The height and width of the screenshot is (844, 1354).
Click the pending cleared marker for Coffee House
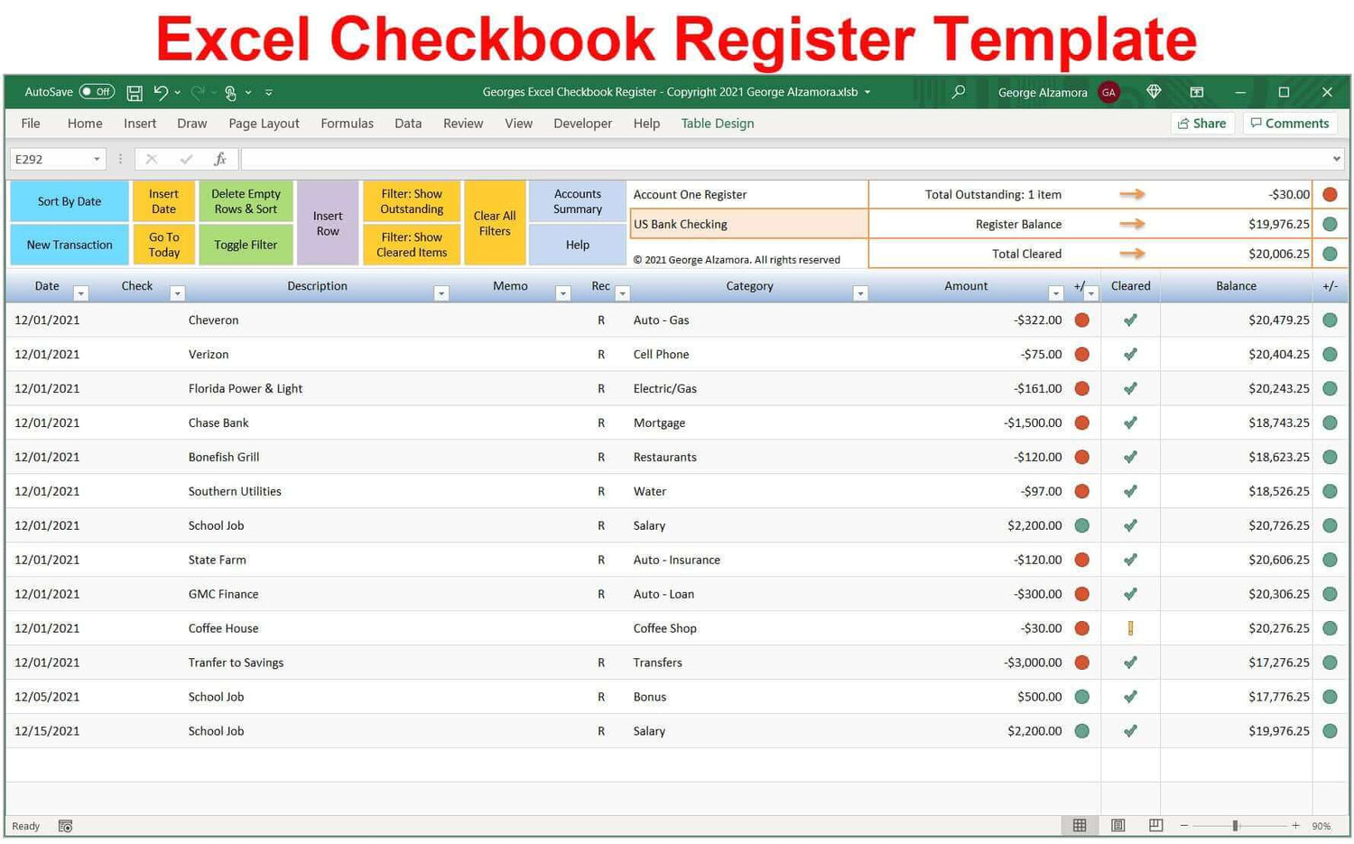pos(1130,627)
